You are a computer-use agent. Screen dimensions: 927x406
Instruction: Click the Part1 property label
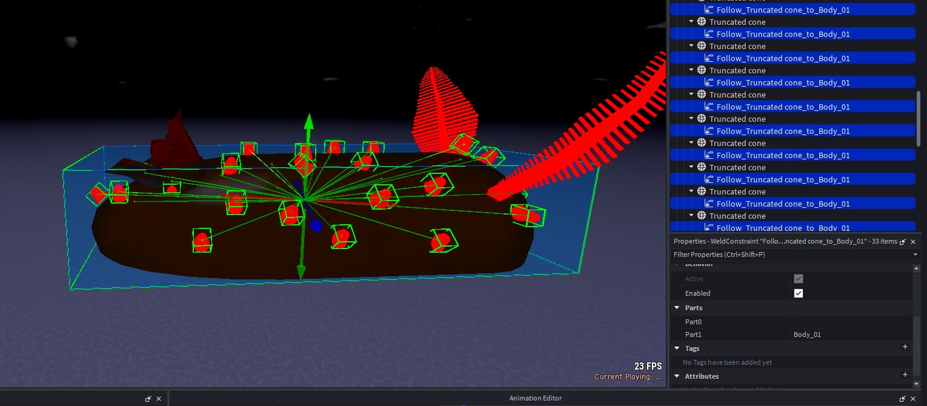coord(693,334)
